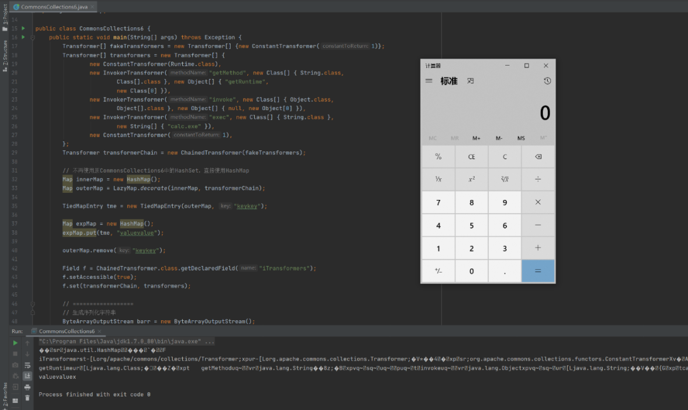Close the CommonsCollections6 Run tab
Viewport: 688px width, 410px height.
click(x=99, y=331)
